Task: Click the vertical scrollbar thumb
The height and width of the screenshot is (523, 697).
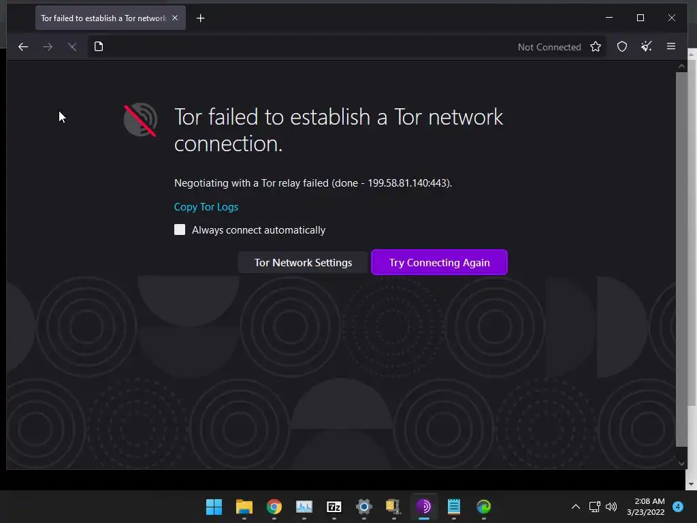Action: click(681, 259)
